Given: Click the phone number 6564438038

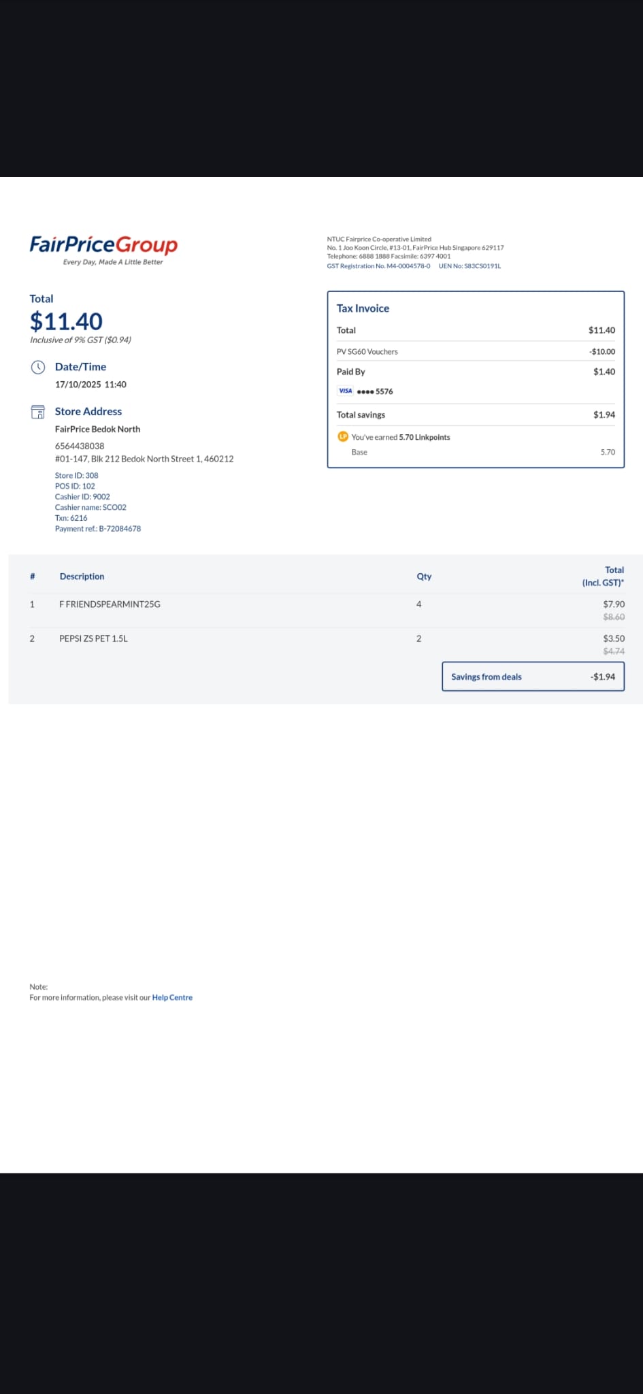Looking at the screenshot, I should tap(80, 446).
